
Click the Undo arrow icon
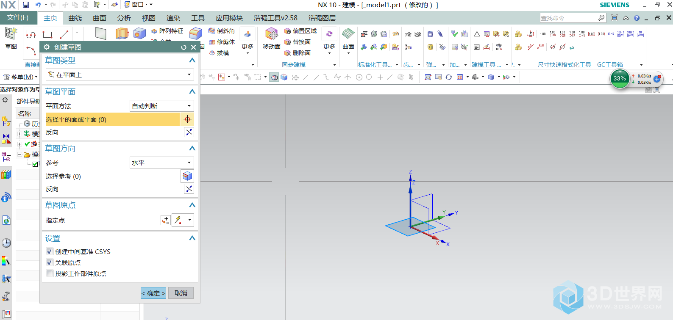coord(38,5)
